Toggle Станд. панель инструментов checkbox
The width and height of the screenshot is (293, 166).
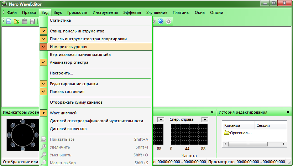(43, 31)
